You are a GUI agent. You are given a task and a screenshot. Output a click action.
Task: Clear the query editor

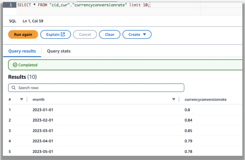[110, 34]
